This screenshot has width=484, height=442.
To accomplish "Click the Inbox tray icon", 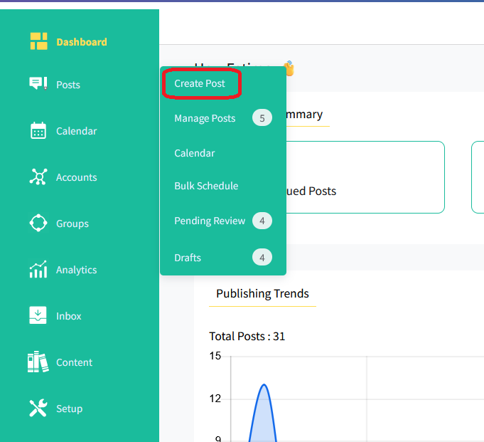I will point(38,316).
